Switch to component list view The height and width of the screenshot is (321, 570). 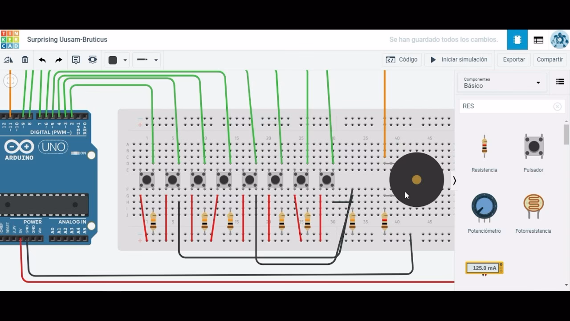pyautogui.click(x=538, y=40)
